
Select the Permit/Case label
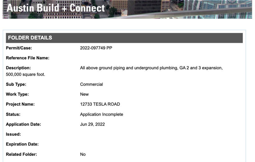[19, 48]
